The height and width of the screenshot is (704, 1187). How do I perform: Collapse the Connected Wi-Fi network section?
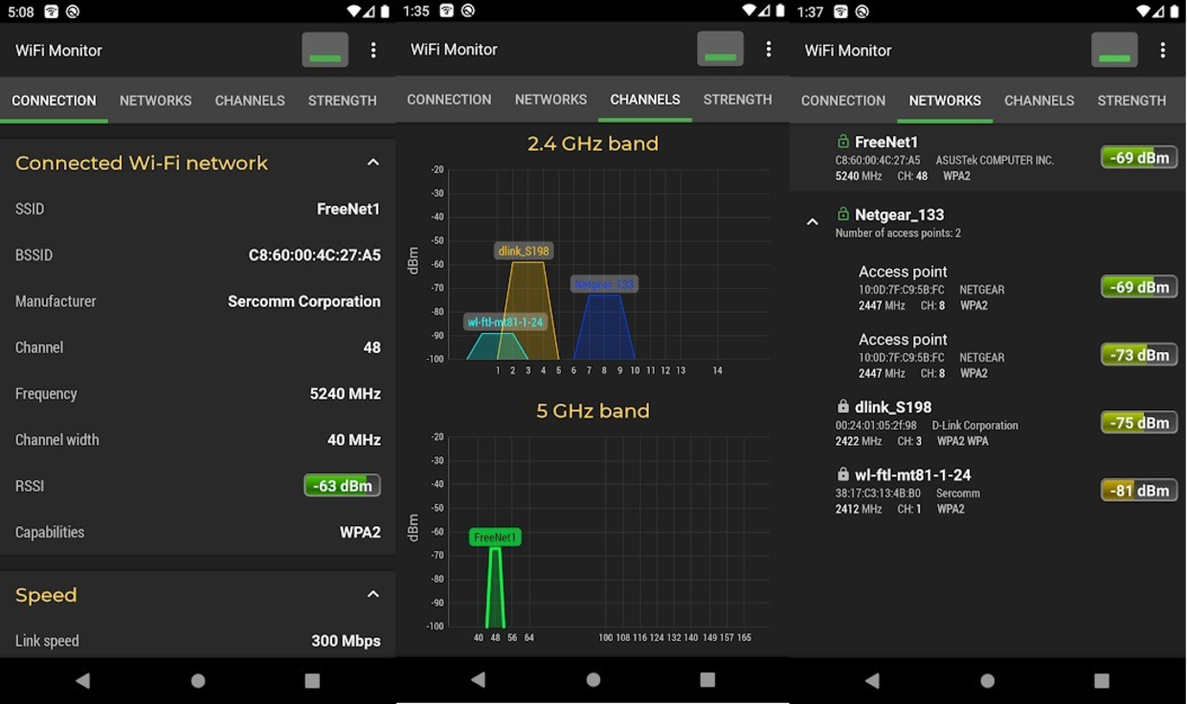point(372,162)
